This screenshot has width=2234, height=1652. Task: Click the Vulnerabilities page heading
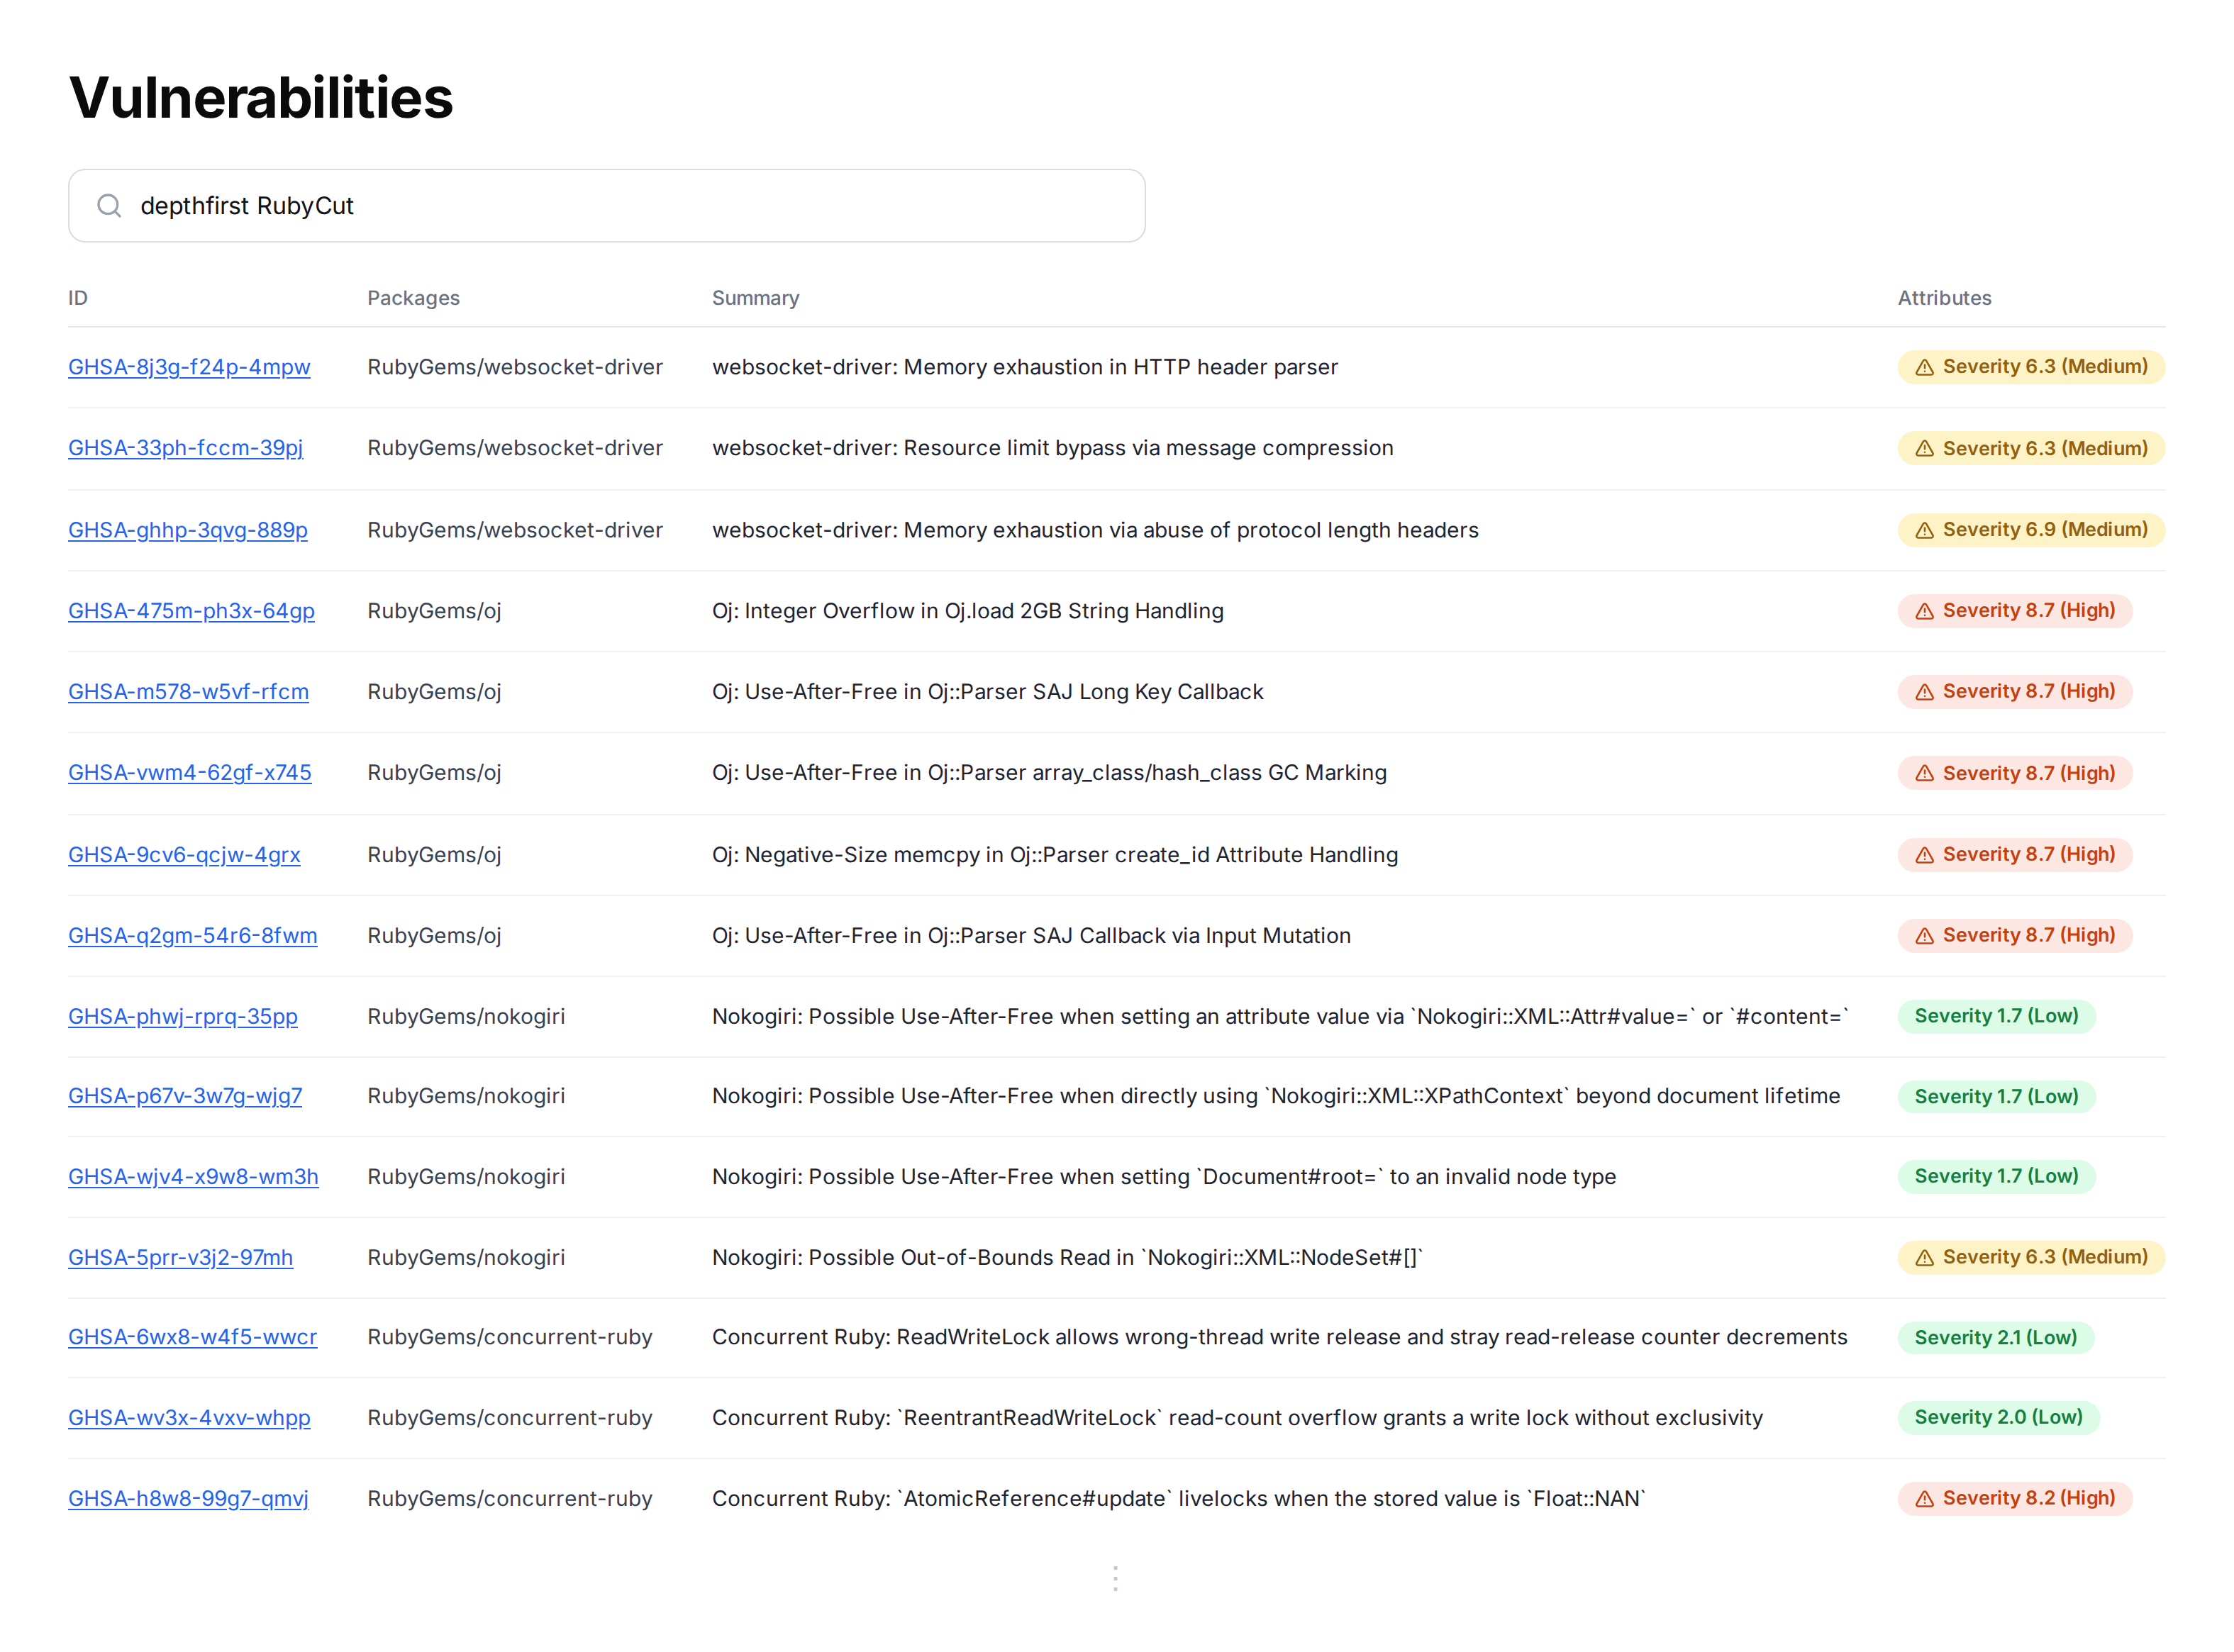click(261, 98)
